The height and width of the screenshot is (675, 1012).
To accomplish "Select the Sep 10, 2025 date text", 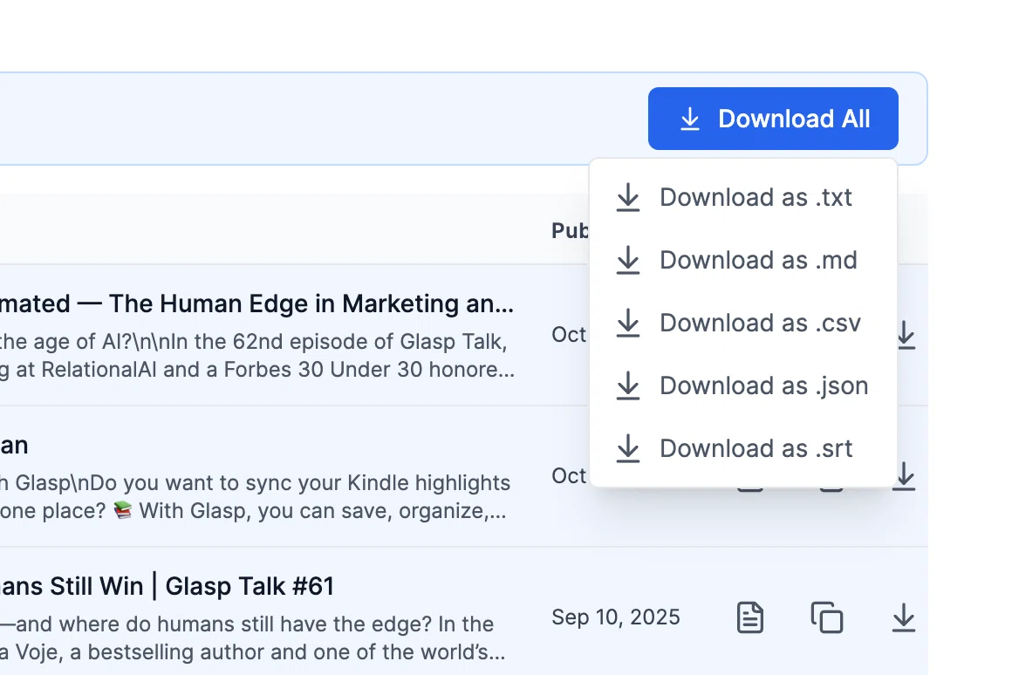I will 616,617.
